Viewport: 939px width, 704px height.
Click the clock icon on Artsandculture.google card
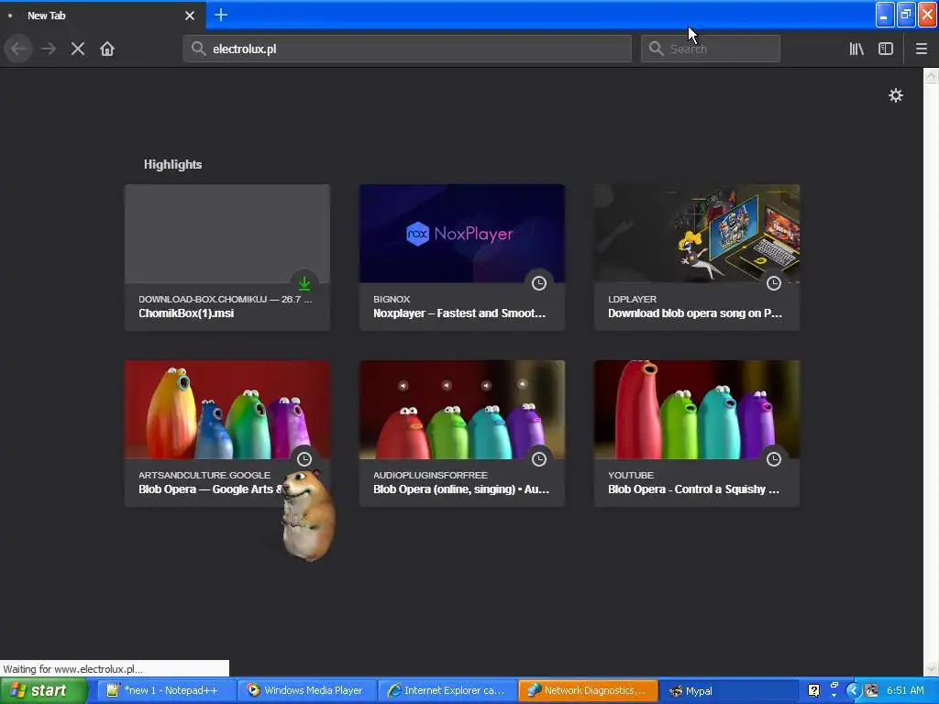click(x=304, y=458)
